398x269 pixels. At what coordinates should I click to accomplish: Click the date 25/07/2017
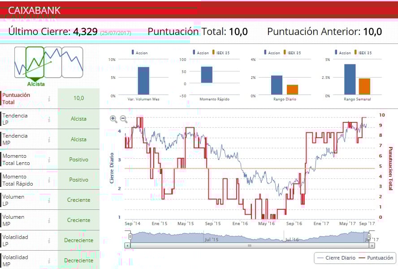(x=116, y=33)
